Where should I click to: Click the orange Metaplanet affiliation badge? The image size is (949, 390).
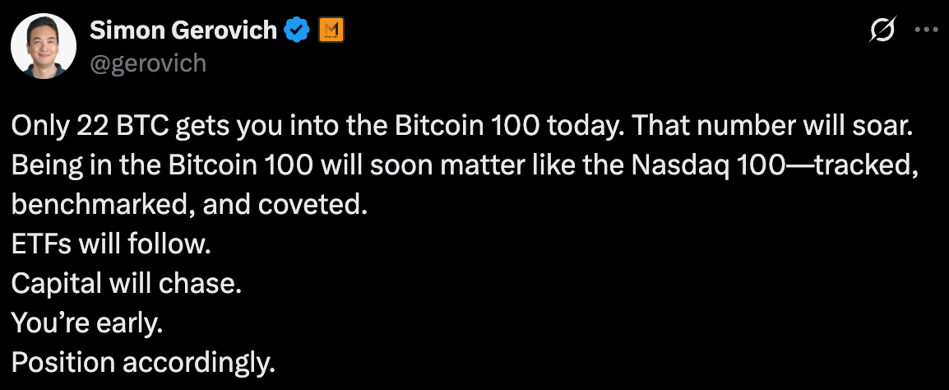click(x=331, y=29)
